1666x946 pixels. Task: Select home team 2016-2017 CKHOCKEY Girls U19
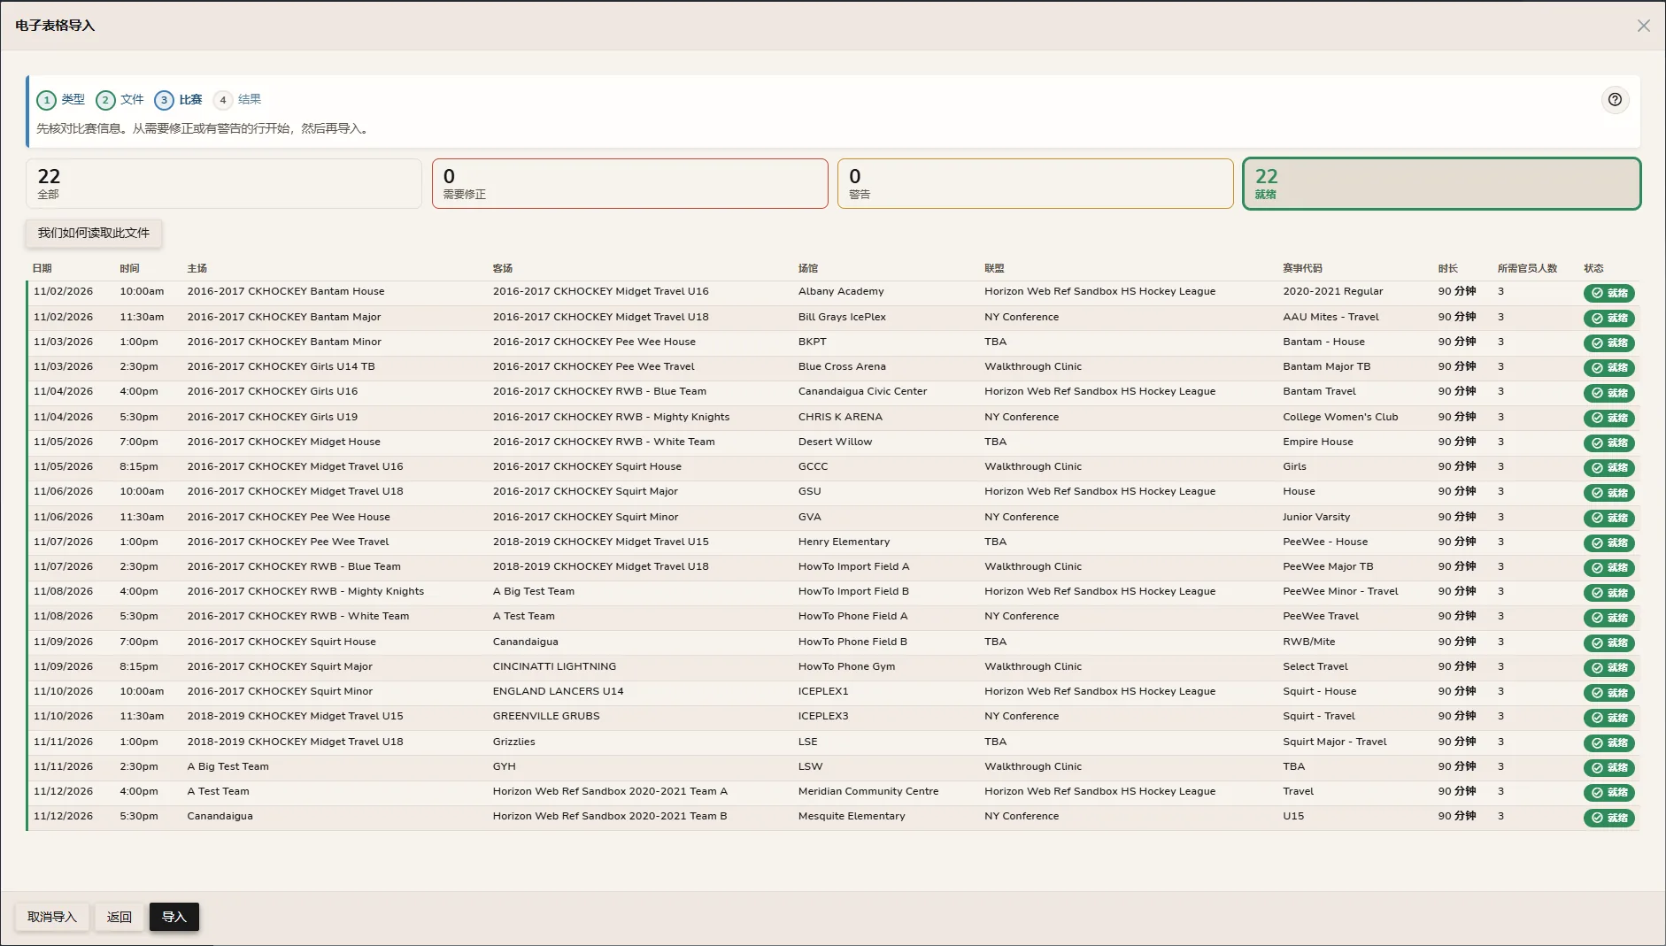(272, 417)
